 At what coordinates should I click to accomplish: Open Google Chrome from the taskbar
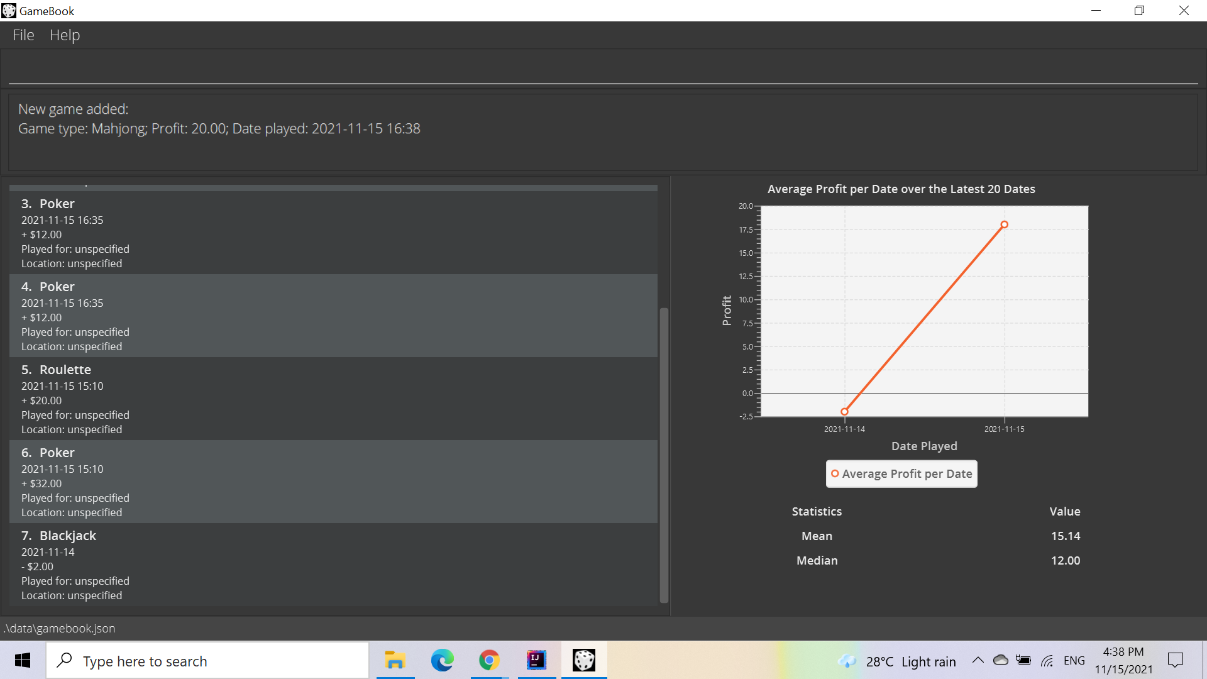click(490, 660)
